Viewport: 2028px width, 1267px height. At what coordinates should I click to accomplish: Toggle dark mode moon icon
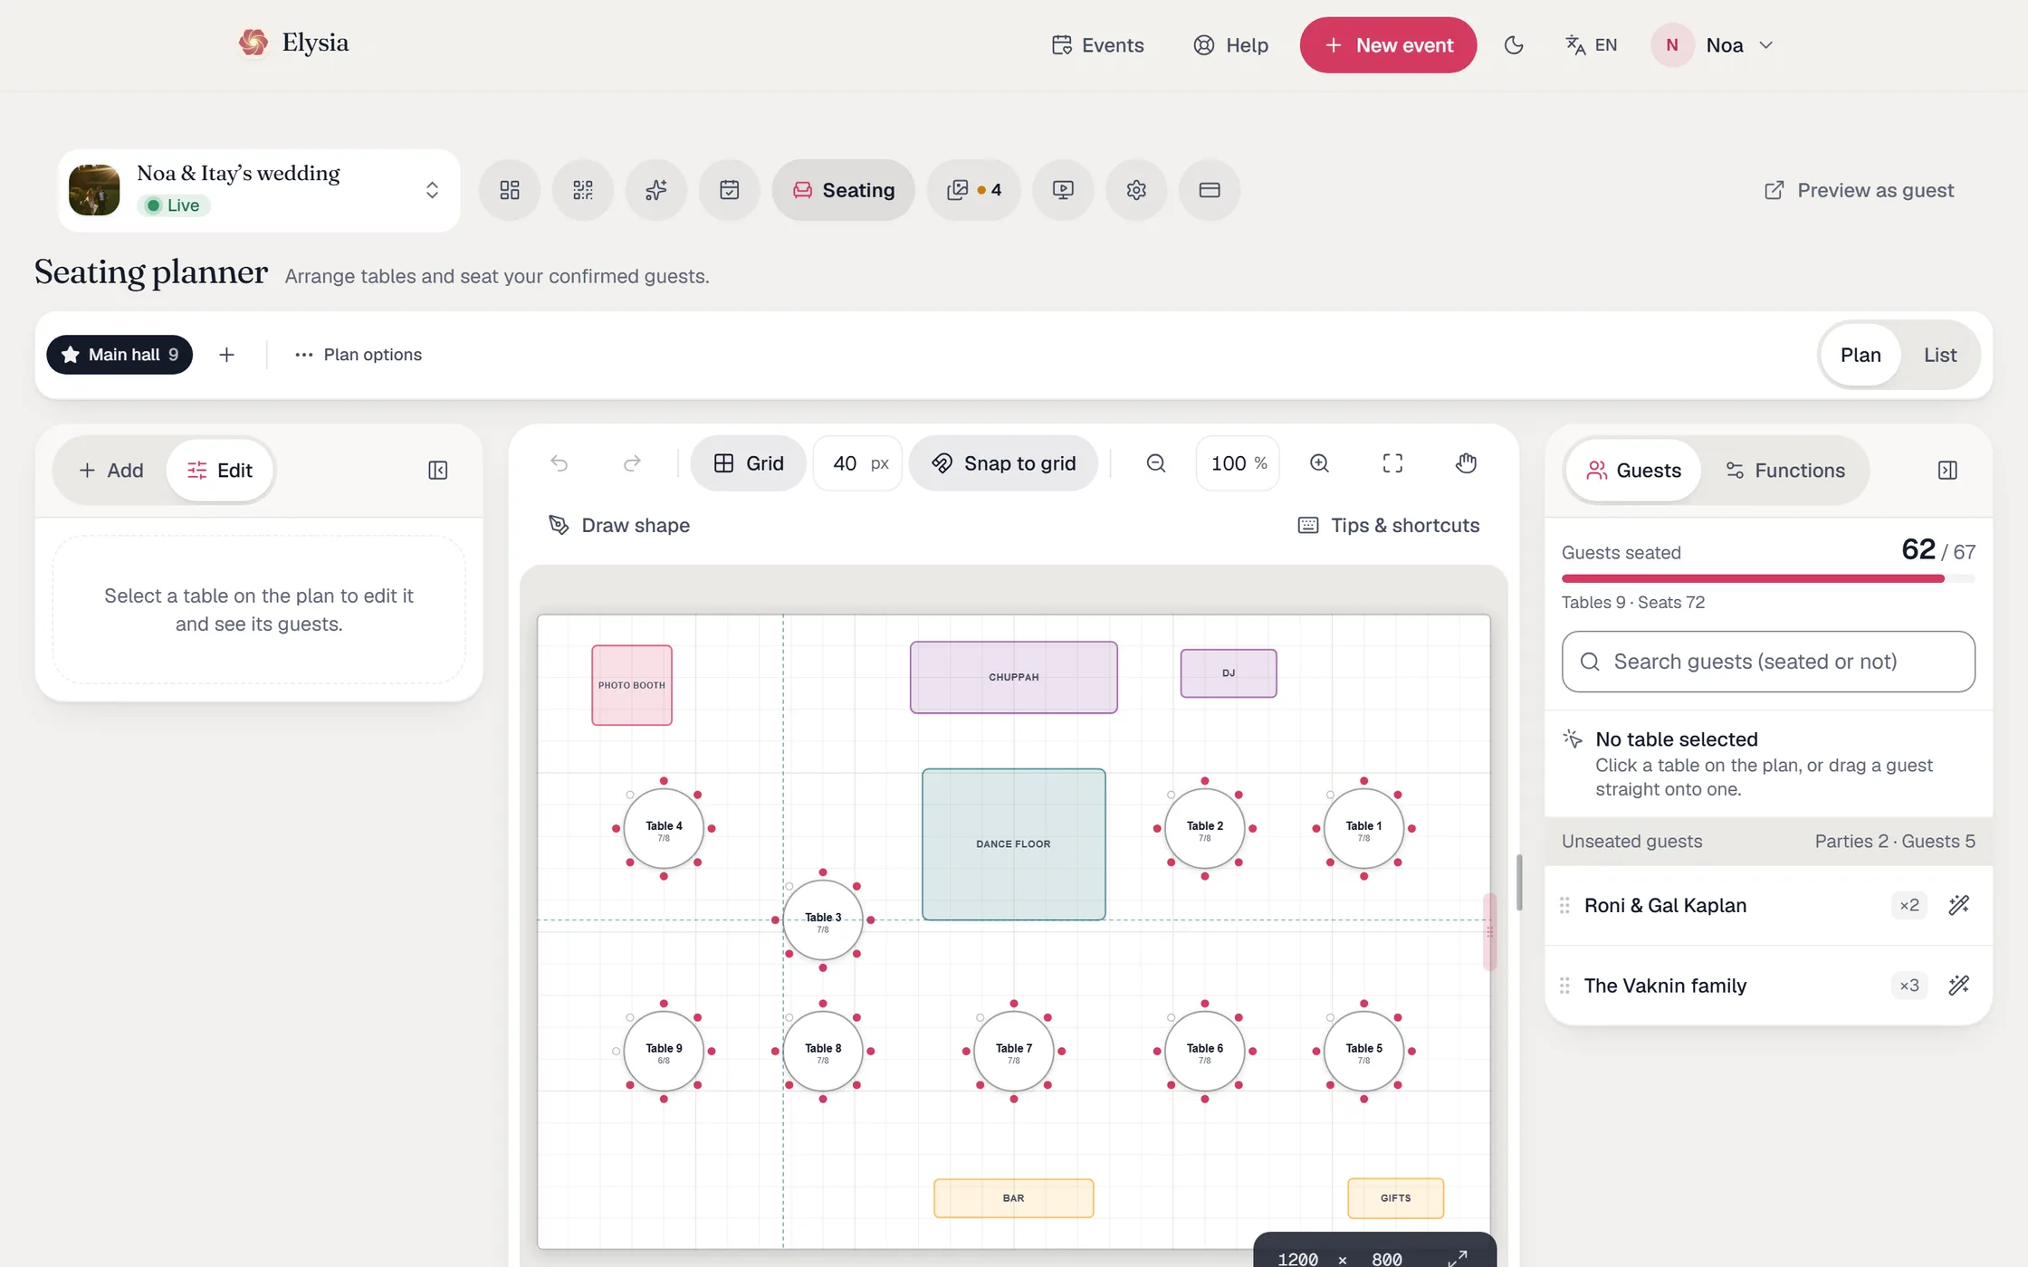[x=1514, y=45]
